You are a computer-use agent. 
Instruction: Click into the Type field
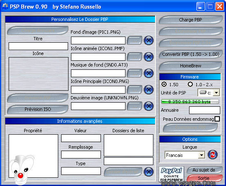pos(81,171)
